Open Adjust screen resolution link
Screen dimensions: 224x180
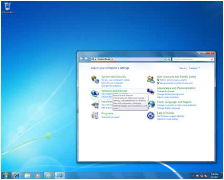coord(168,97)
